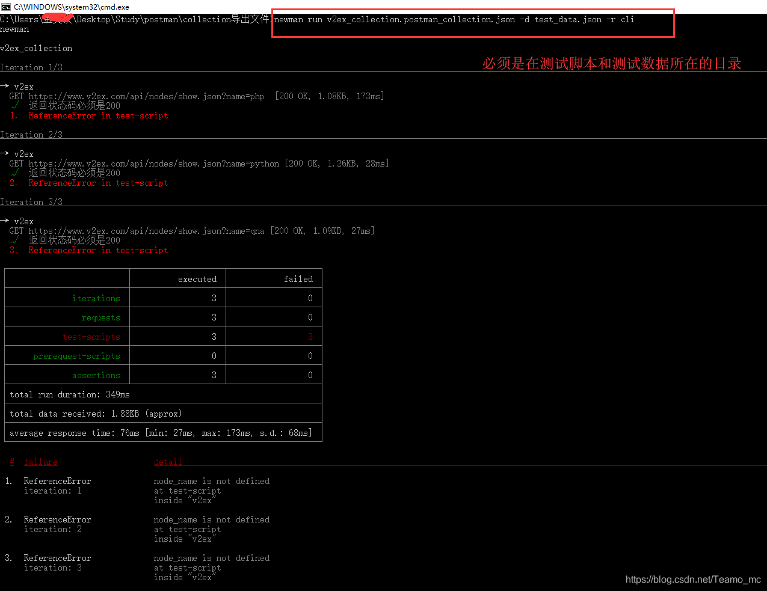Click '3. ReferenceError in test-script' line
This screenshot has width=767, height=591.
[x=89, y=250]
